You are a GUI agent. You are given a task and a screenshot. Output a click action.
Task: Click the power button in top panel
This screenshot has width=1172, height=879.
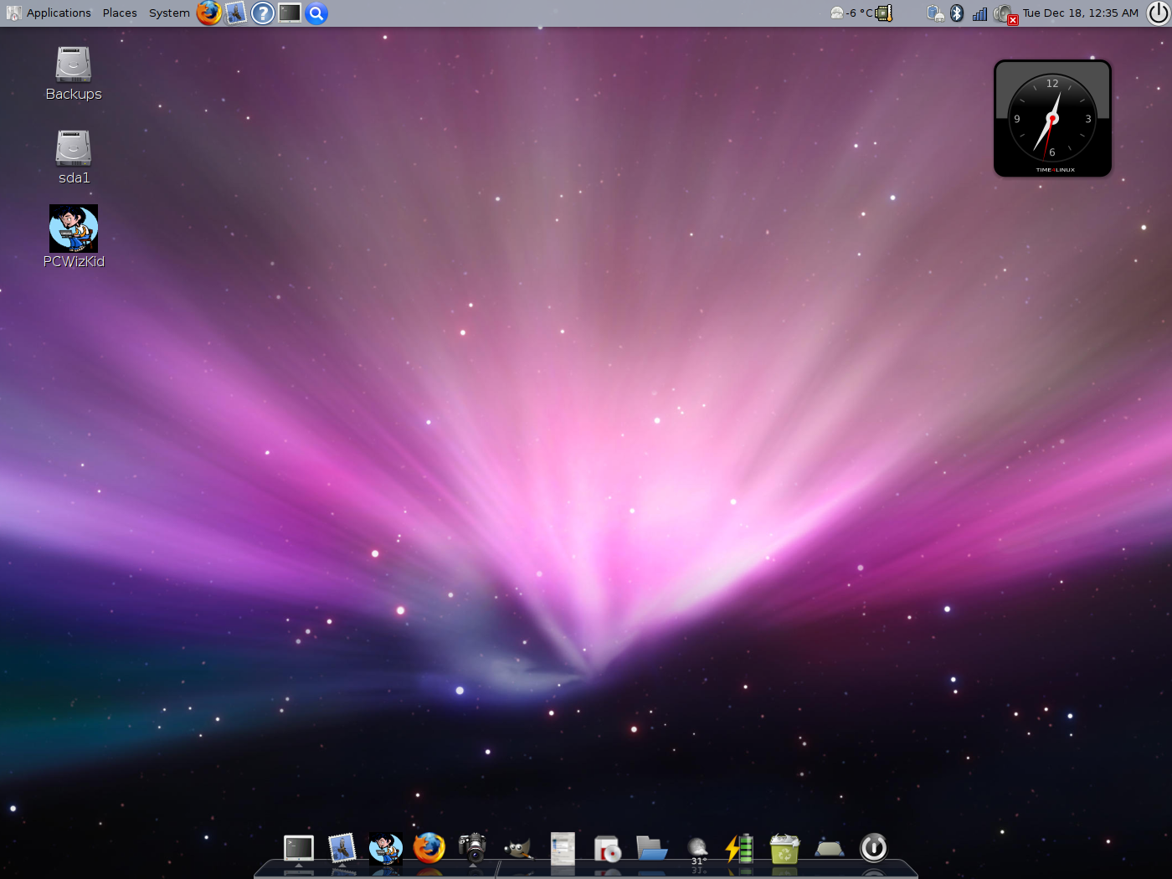tap(1158, 13)
